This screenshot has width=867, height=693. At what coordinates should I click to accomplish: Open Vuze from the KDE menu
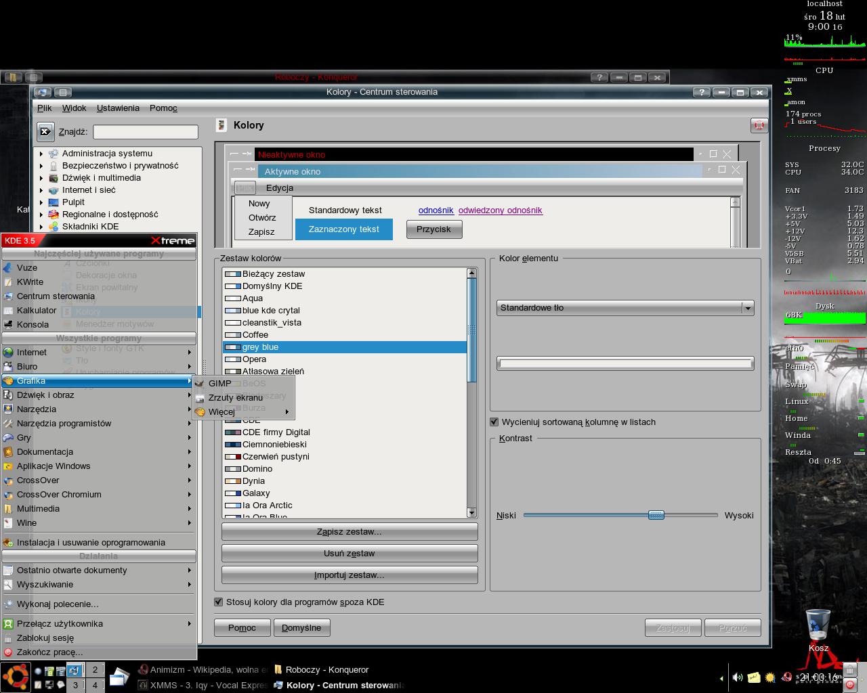point(27,267)
